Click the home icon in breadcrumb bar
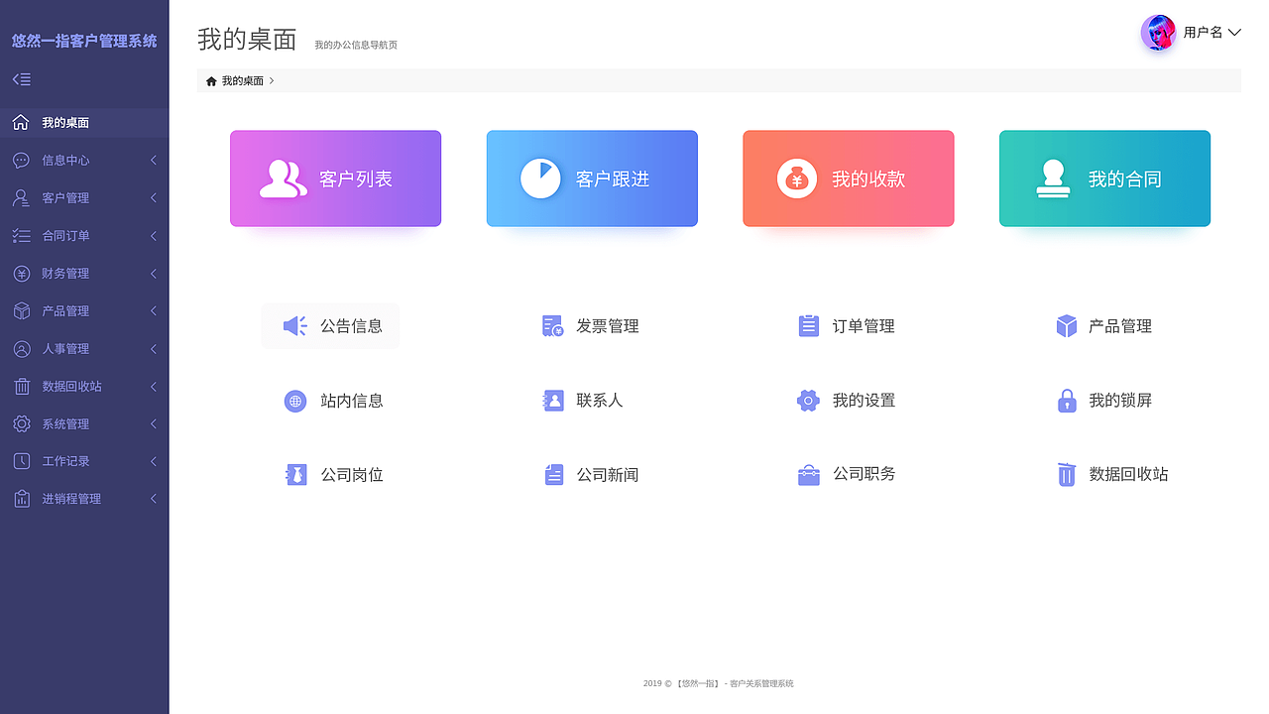This screenshot has height=714, width=1269. (x=209, y=80)
